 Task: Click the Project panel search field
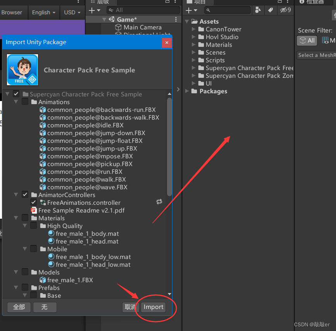tap(227, 10)
